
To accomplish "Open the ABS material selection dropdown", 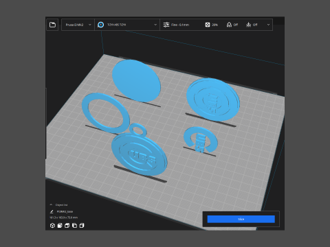I will point(127,25).
